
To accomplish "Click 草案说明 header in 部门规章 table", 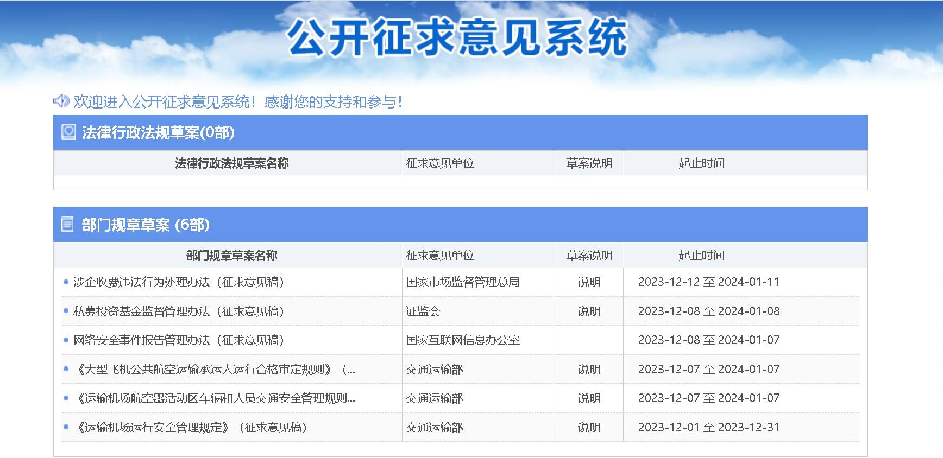I will 589,256.
